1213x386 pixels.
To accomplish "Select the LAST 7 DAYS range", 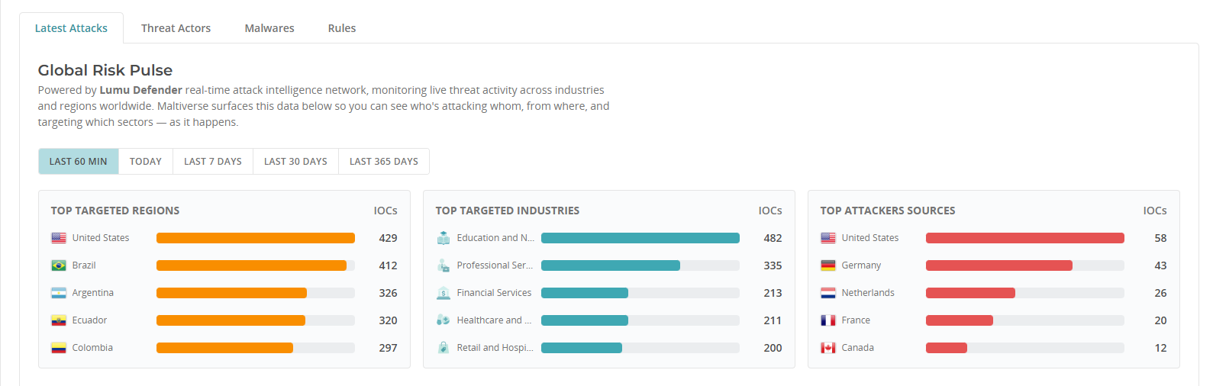I will click(213, 162).
